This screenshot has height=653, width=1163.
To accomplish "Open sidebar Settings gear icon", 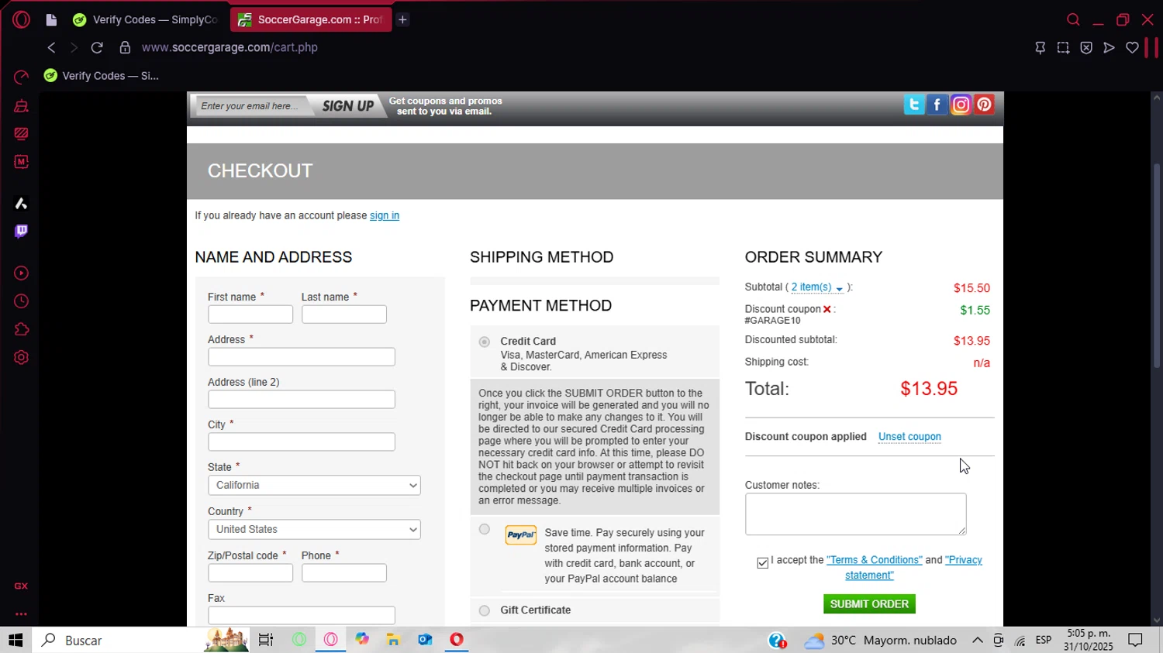I will click(21, 357).
